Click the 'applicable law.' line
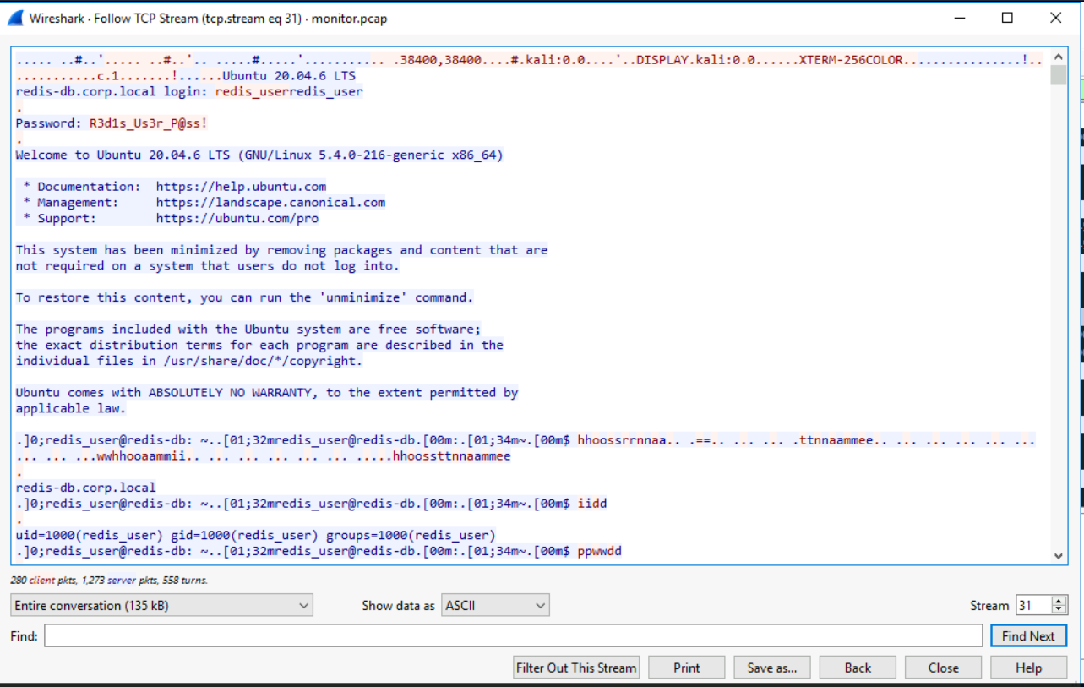The image size is (1084, 687). [x=70, y=409]
